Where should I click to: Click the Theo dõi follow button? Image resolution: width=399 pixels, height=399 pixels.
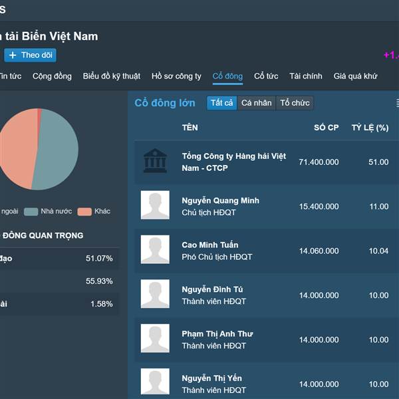coord(31,55)
